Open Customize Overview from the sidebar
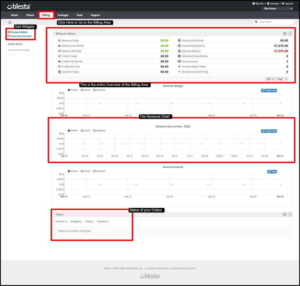Viewport: 300px width, 286px height. tap(22, 36)
